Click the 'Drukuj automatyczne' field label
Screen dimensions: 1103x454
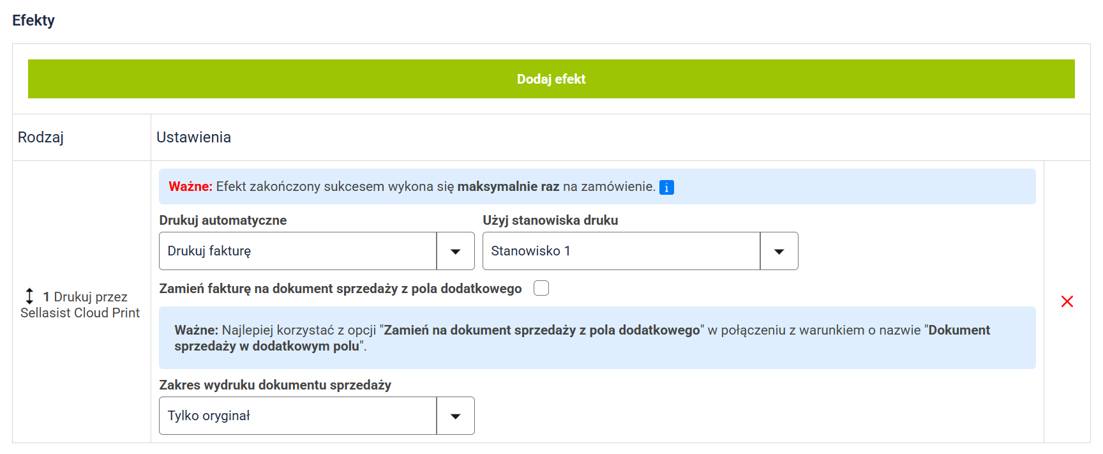[223, 220]
